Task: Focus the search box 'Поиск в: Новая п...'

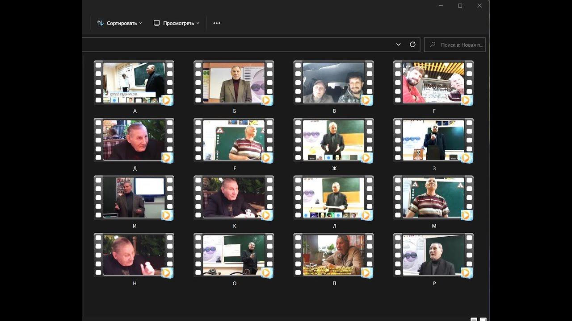Action: tap(454, 45)
